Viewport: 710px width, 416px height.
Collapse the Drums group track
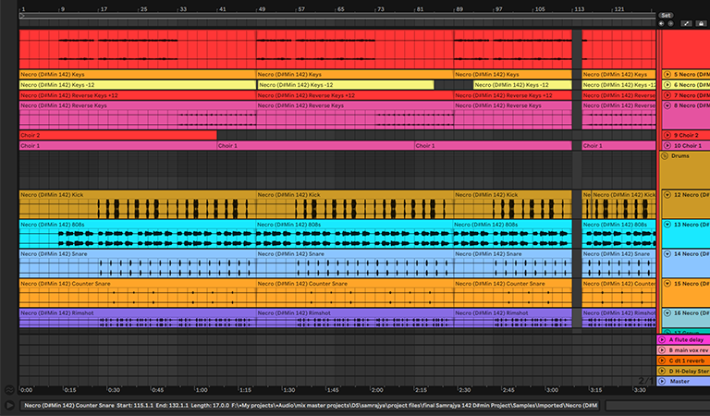click(667, 156)
